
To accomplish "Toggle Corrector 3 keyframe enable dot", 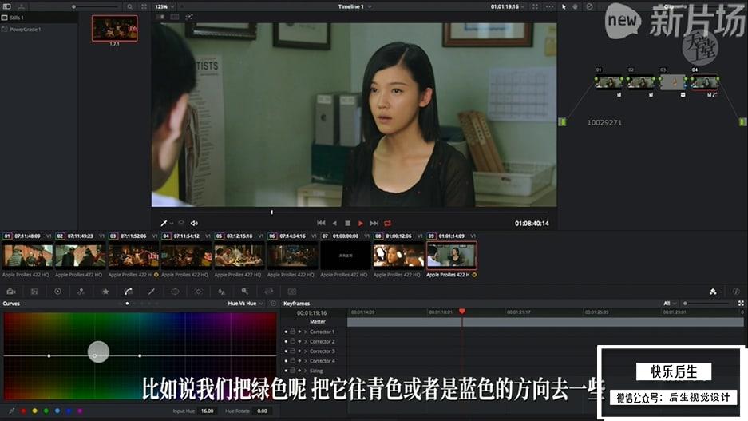I will (x=286, y=351).
